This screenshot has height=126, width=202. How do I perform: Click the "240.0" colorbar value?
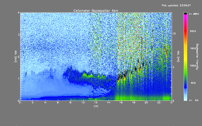point(193,31)
